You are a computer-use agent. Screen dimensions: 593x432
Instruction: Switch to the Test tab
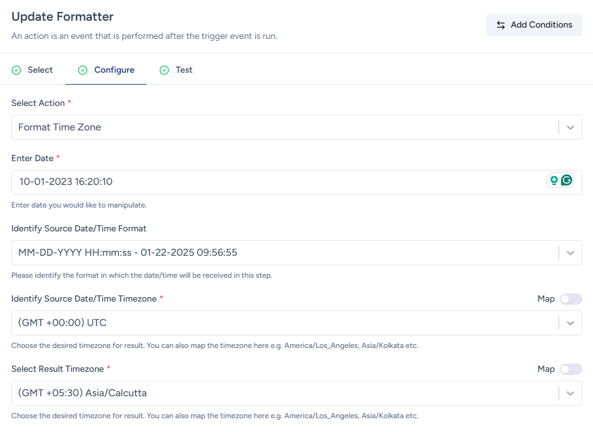[x=184, y=70]
